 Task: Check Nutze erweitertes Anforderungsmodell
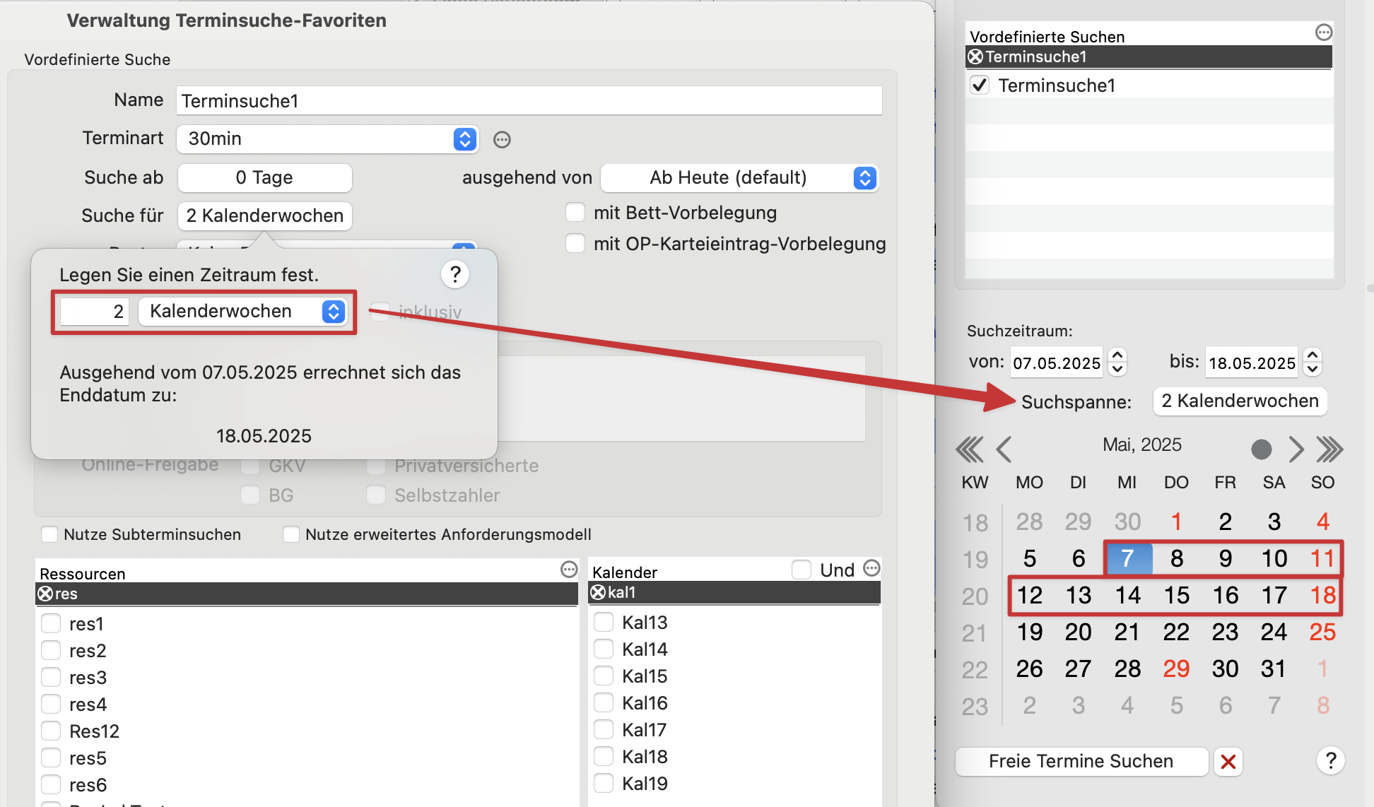pos(291,534)
